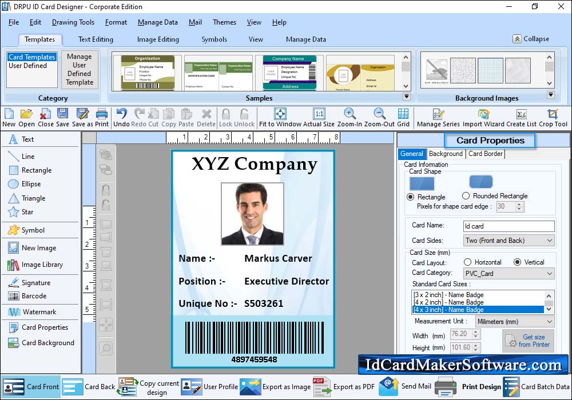Click the Print Design button
This screenshot has width=572, height=400.
coord(468,387)
